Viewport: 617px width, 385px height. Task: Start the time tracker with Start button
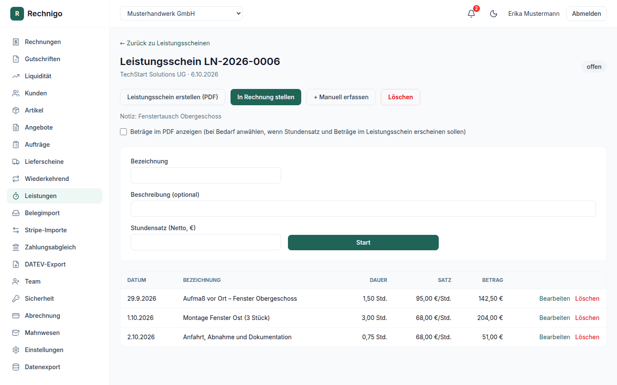point(363,243)
